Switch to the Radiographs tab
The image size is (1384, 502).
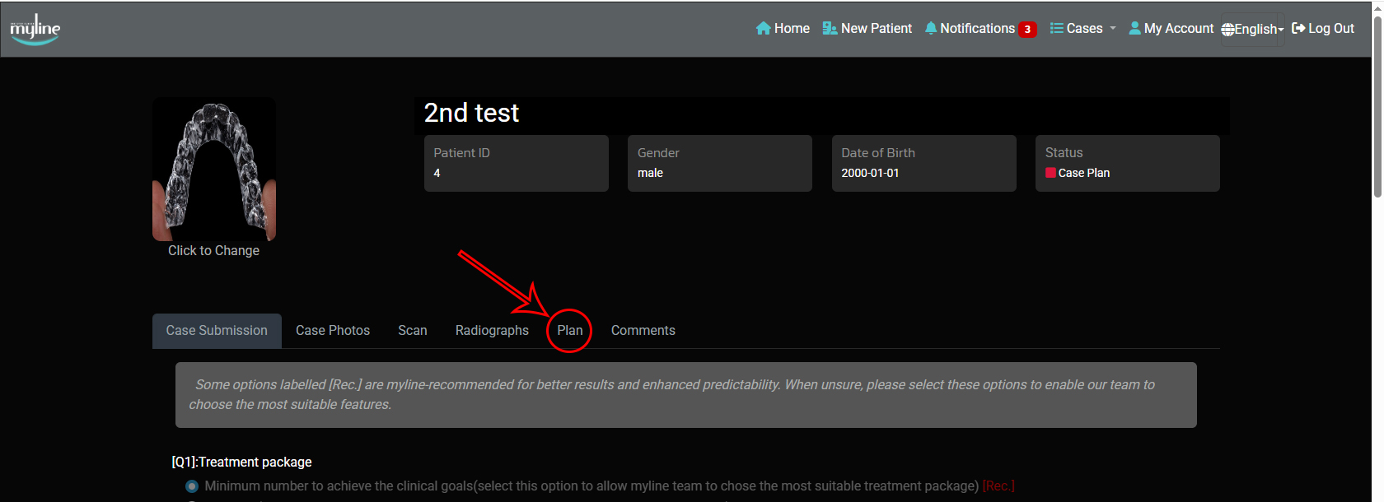pyautogui.click(x=492, y=331)
